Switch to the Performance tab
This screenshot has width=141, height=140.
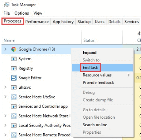click(x=37, y=22)
